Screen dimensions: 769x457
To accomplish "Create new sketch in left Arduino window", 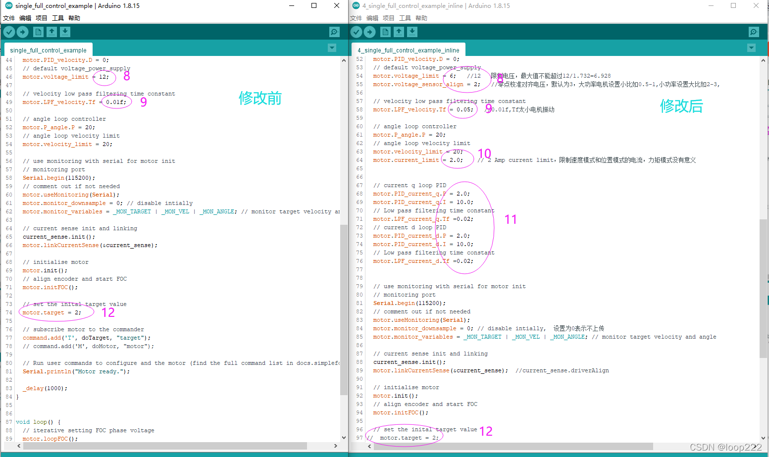I will [38, 32].
